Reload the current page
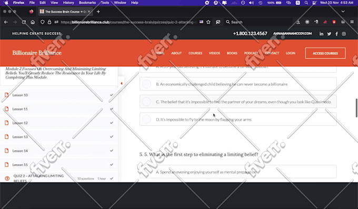 coord(24,22)
